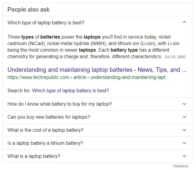
Task: Click the "People also ask" heading
Action: tap(29, 9)
